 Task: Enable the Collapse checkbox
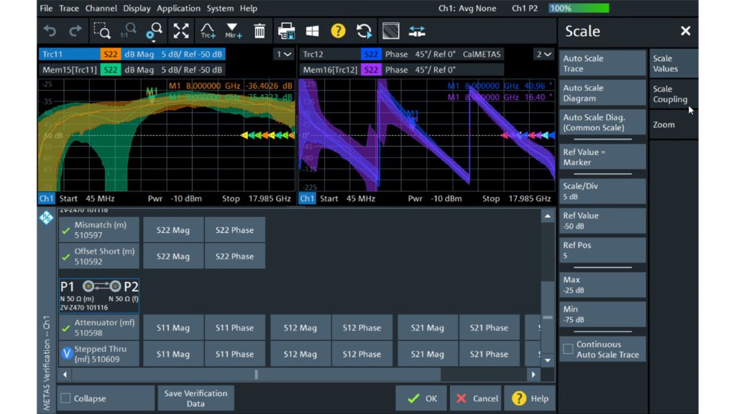(65, 398)
